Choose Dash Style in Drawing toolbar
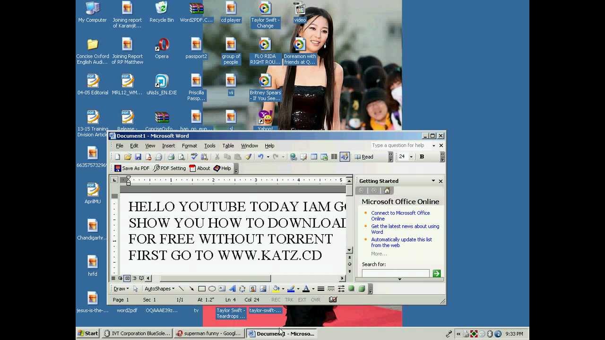This screenshot has height=340, width=605. coord(331,289)
